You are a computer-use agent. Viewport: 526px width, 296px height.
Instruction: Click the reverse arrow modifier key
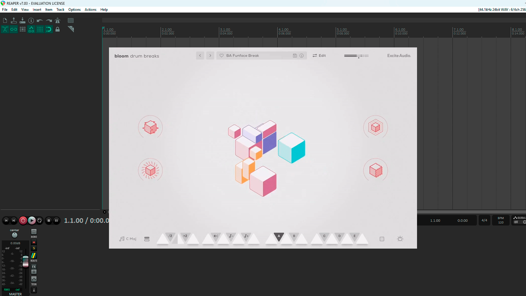pos(215,236)
